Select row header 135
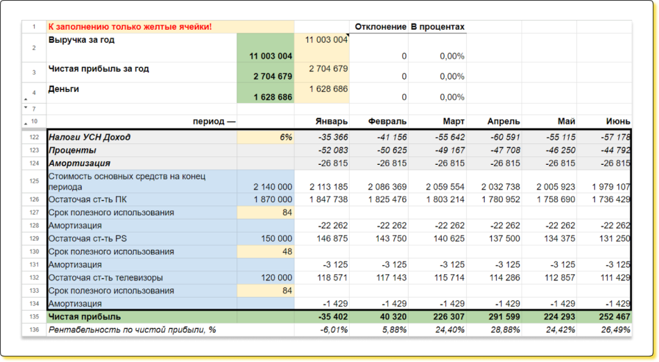This screenshot has width=659, height=362. 34,317
